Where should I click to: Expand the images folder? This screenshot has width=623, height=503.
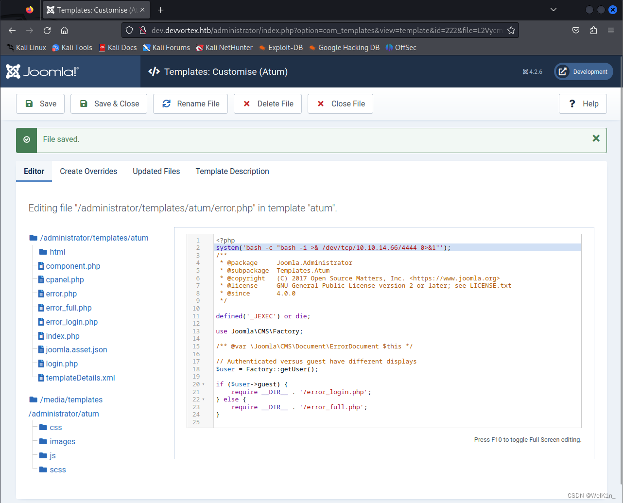point(57,441)
